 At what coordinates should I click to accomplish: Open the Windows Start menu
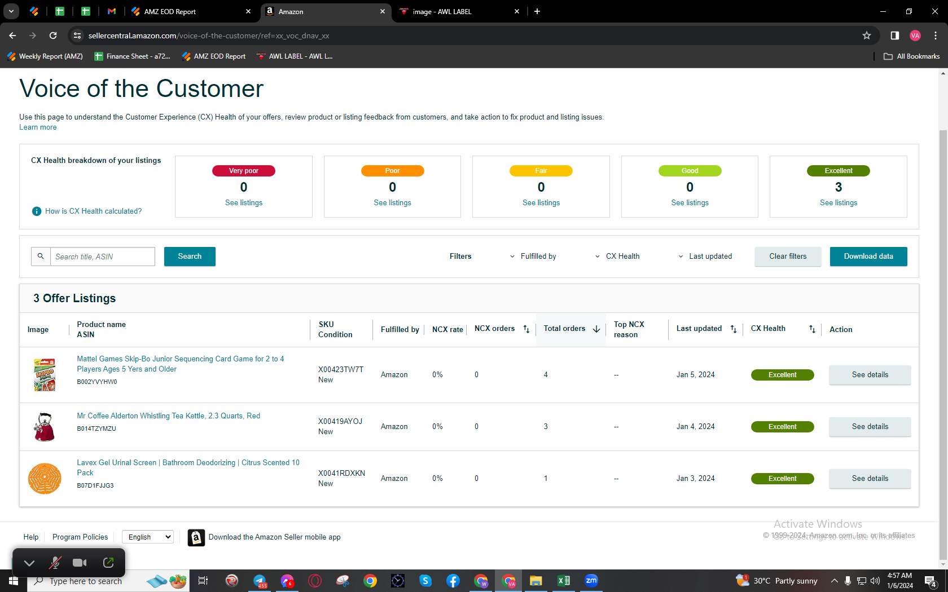pyautogui.click(x=14, y=581)
